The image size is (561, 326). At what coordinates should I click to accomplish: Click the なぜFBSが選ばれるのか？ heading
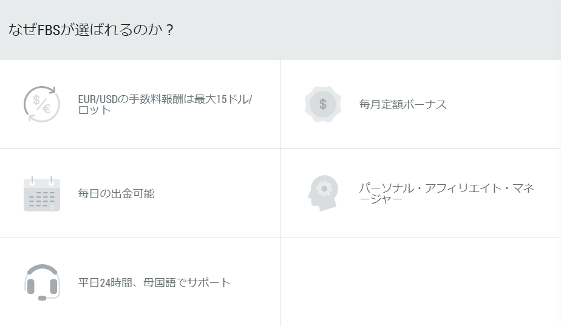(91, 30)
